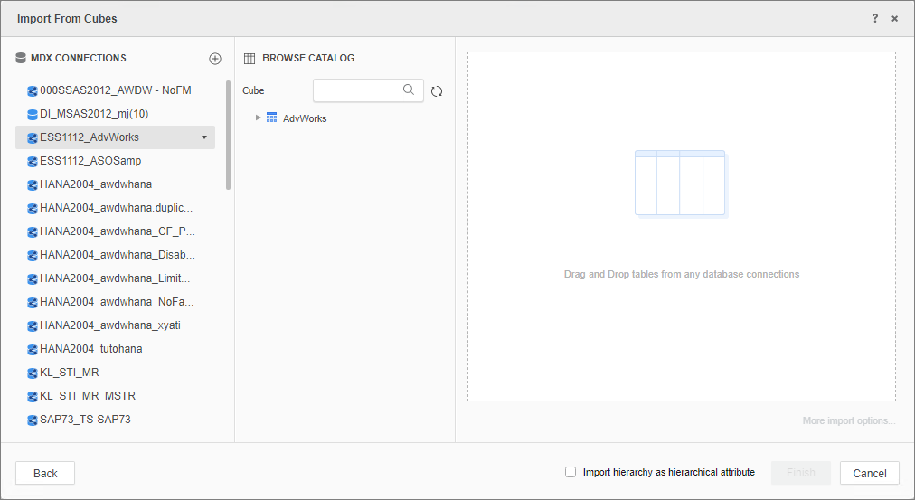
Task: Open help with the question mark icon
Action: point(874,18)
